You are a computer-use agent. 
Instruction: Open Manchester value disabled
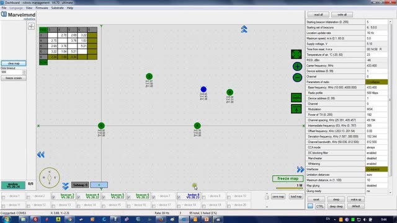[x=377, y=159]
